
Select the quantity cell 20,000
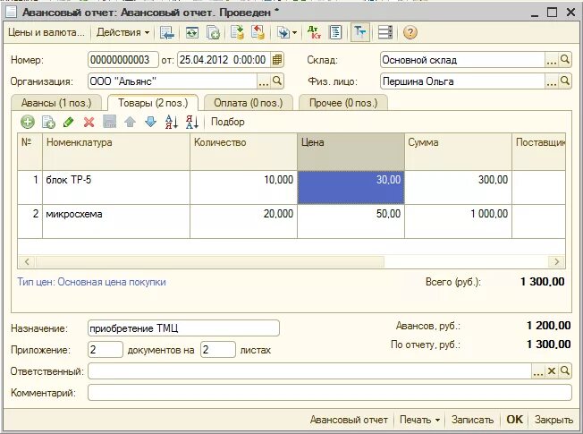point(243,221)
